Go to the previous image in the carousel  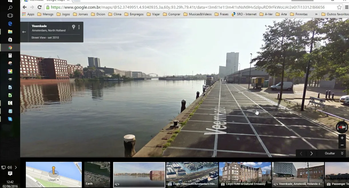[x=301, y=153]
